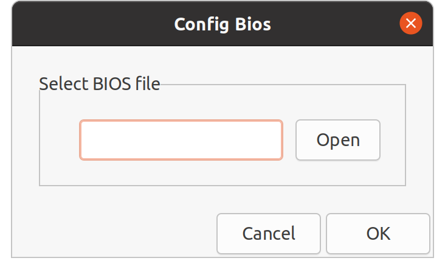Browse for a BIOS file using Open
The image size is (445, 269).
click(x=338, y=140)
